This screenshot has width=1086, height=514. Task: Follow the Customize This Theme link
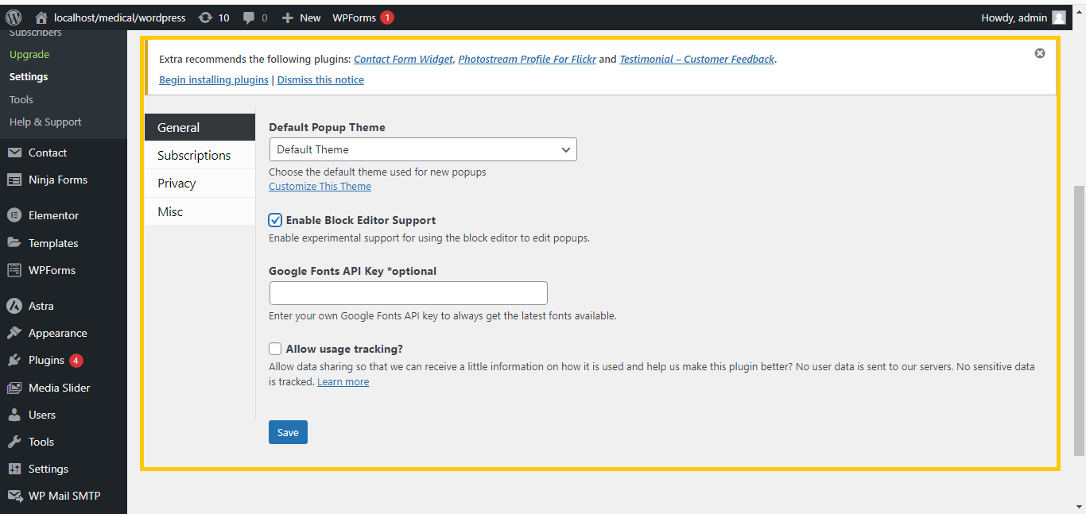(320, 186)
